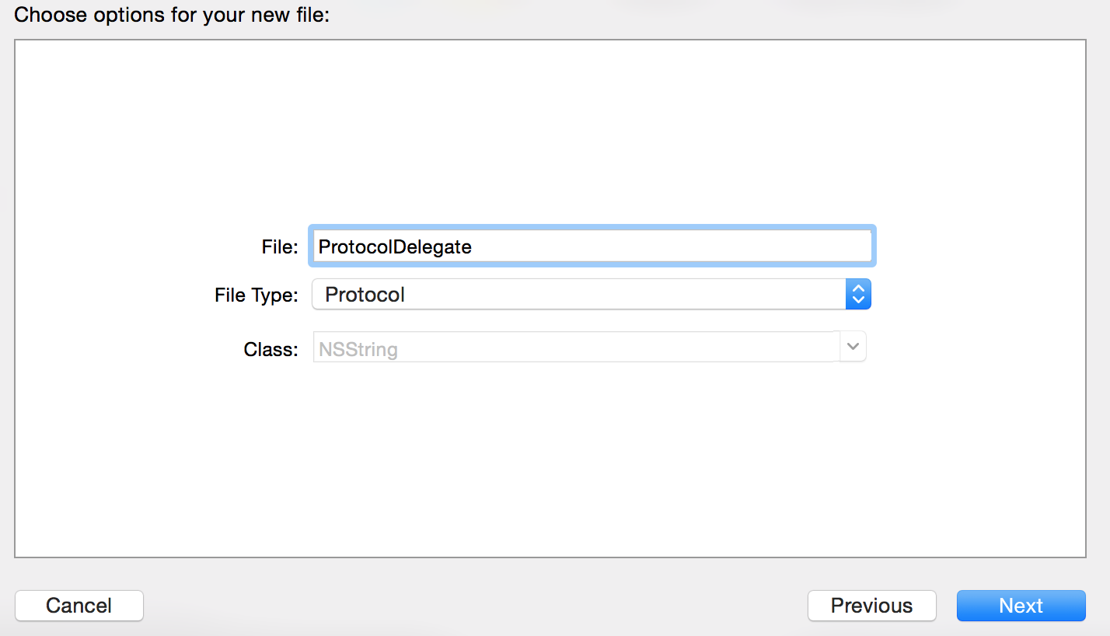Click the "Choose options for your new file" heading
Viewport: 1110px width, 636px height.
click(x=172, y=15)
